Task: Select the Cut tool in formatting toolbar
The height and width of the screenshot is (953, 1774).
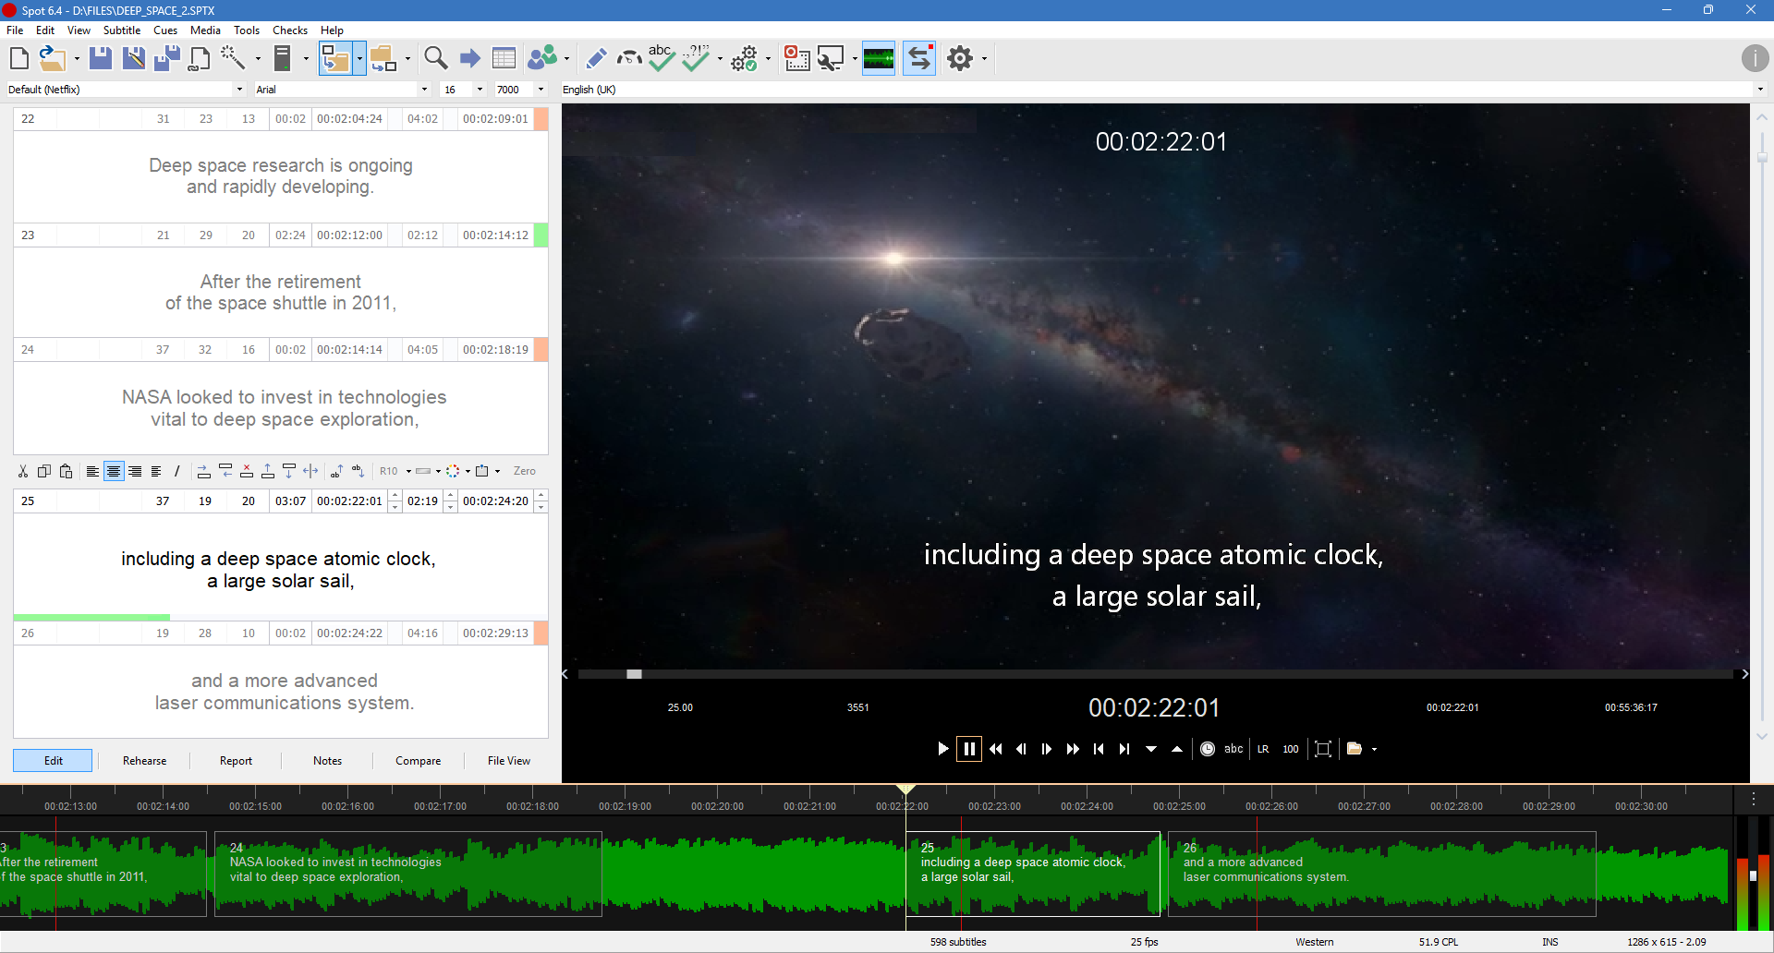Action: [x=22, y=471]
